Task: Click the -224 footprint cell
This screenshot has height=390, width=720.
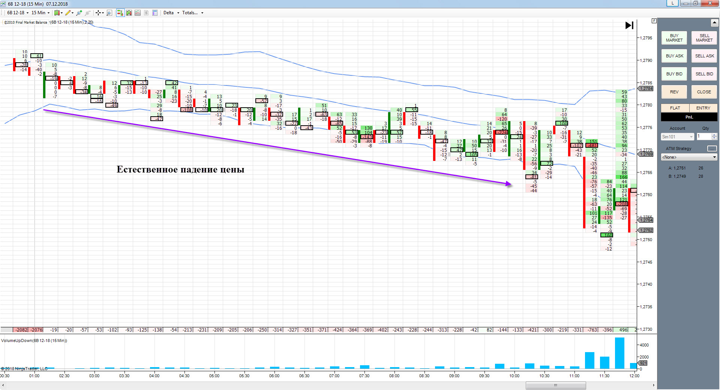Action: click(502, 132)
